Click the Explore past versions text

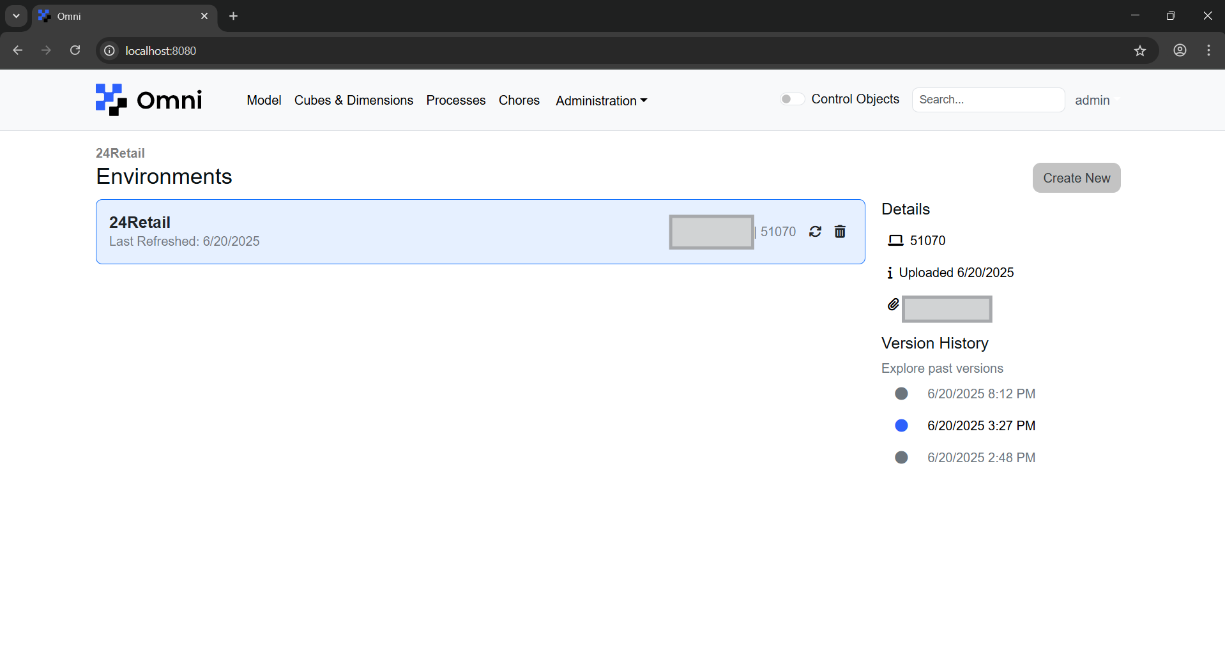pyautogui.click(x=942, y=368)
